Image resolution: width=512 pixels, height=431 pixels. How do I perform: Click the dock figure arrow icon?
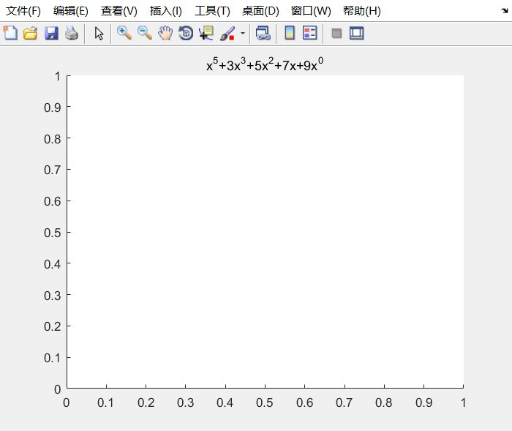[x=505, y=11]
